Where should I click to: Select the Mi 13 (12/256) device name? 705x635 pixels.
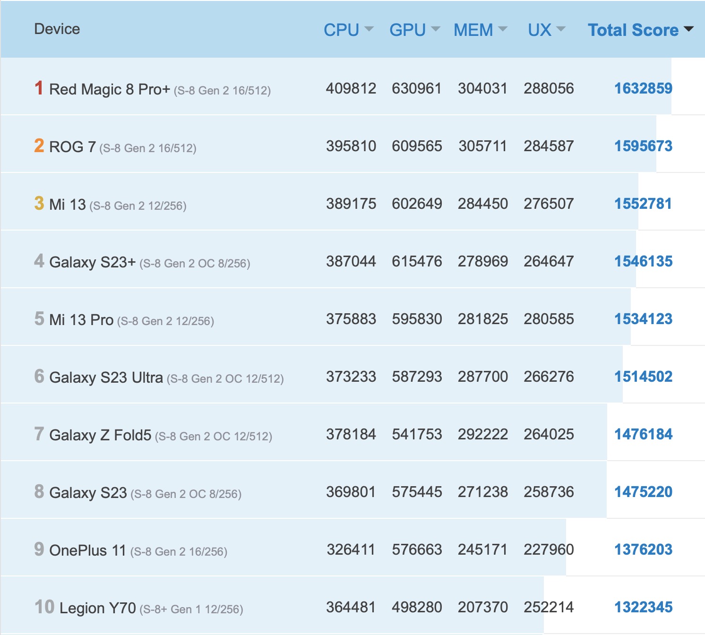point(68,204)
